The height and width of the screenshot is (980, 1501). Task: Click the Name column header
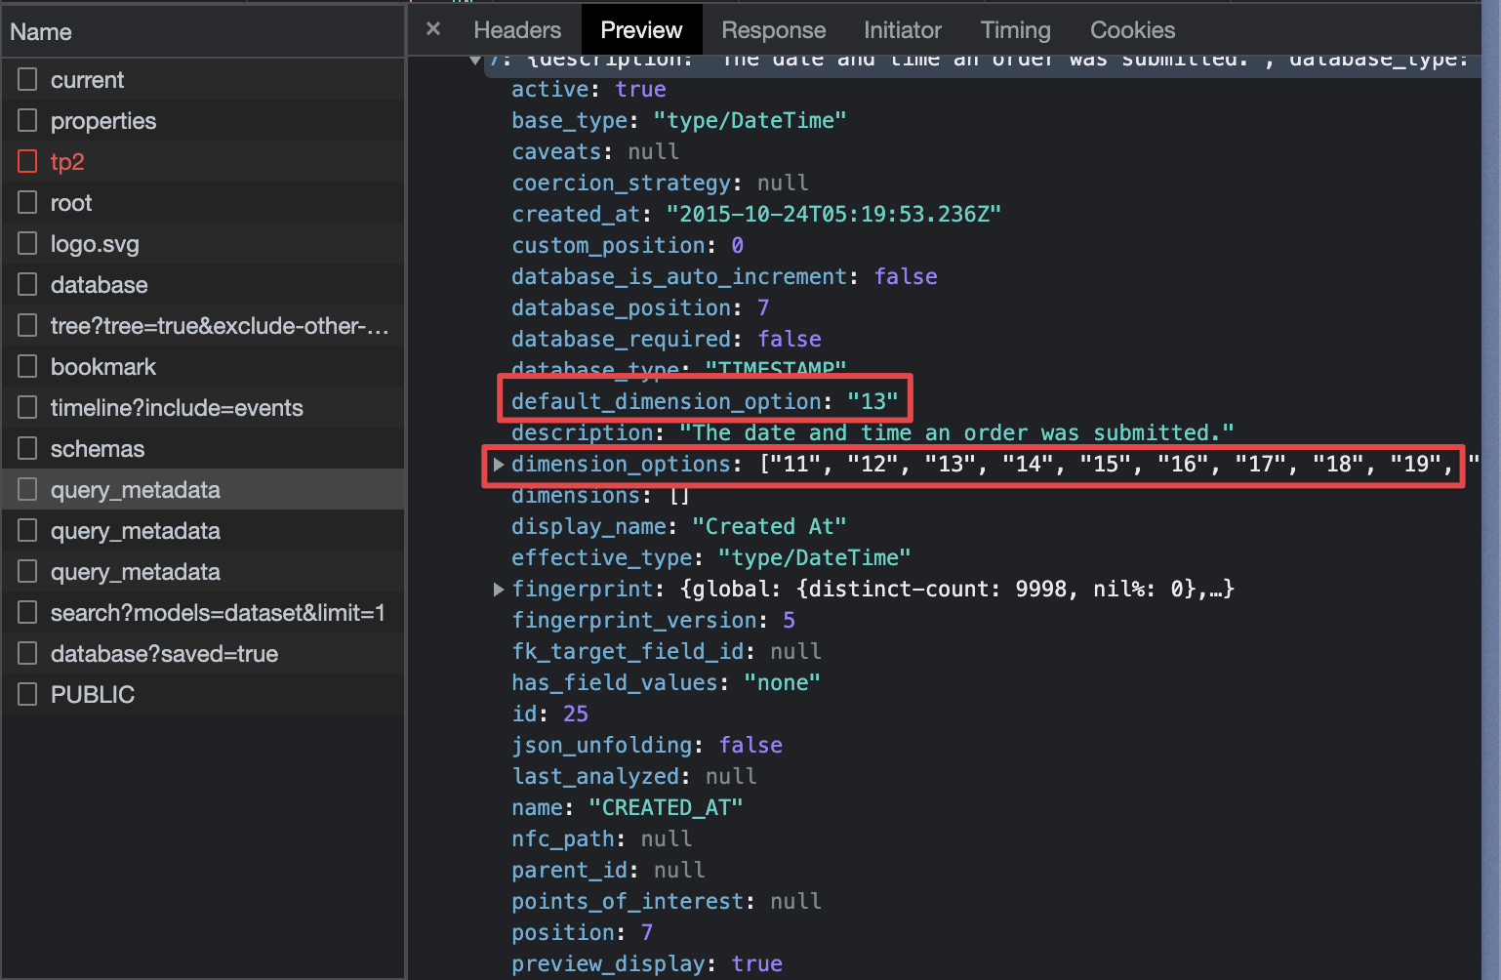(x=40, y=31)
